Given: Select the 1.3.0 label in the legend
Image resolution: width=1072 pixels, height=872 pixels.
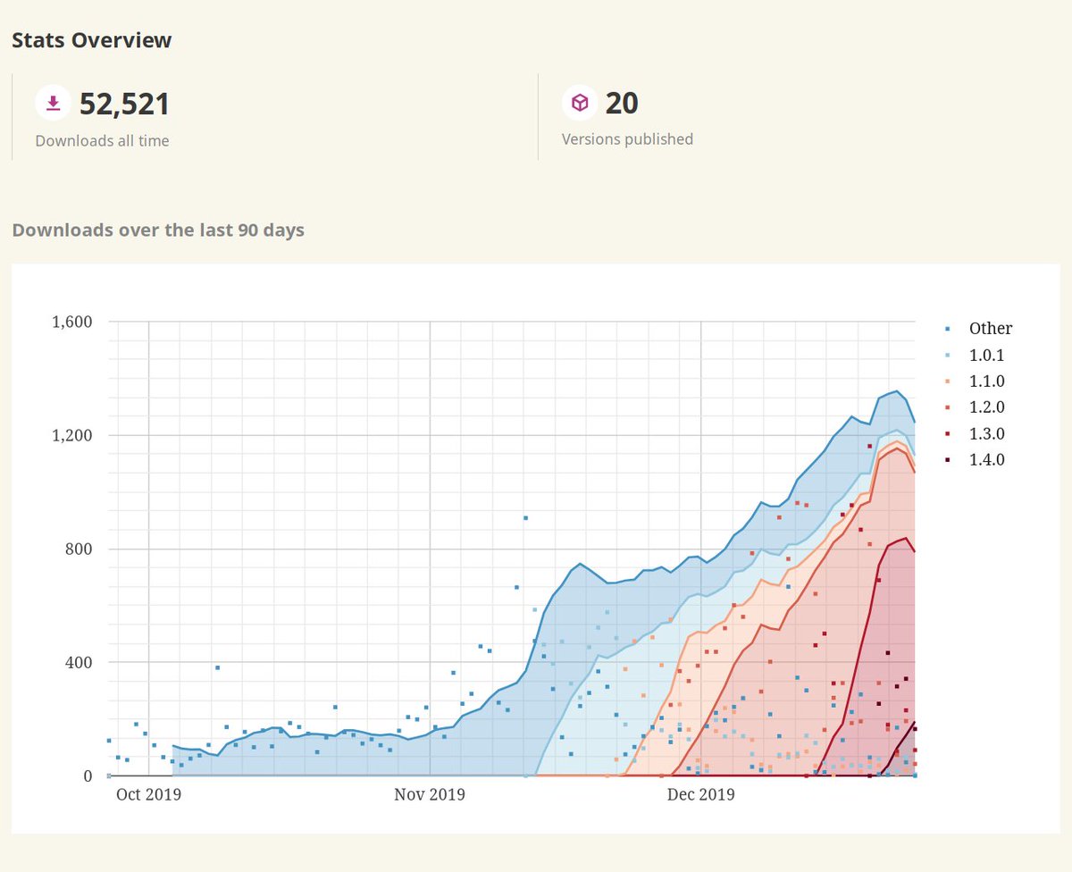Looking at the screenshot, I should pyautogui.click(x=985, y=433).
